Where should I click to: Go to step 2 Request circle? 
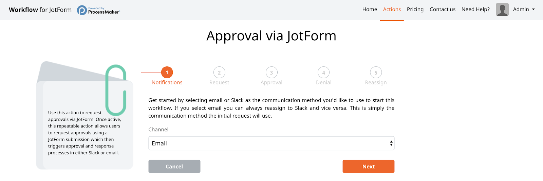pos(219,72)
